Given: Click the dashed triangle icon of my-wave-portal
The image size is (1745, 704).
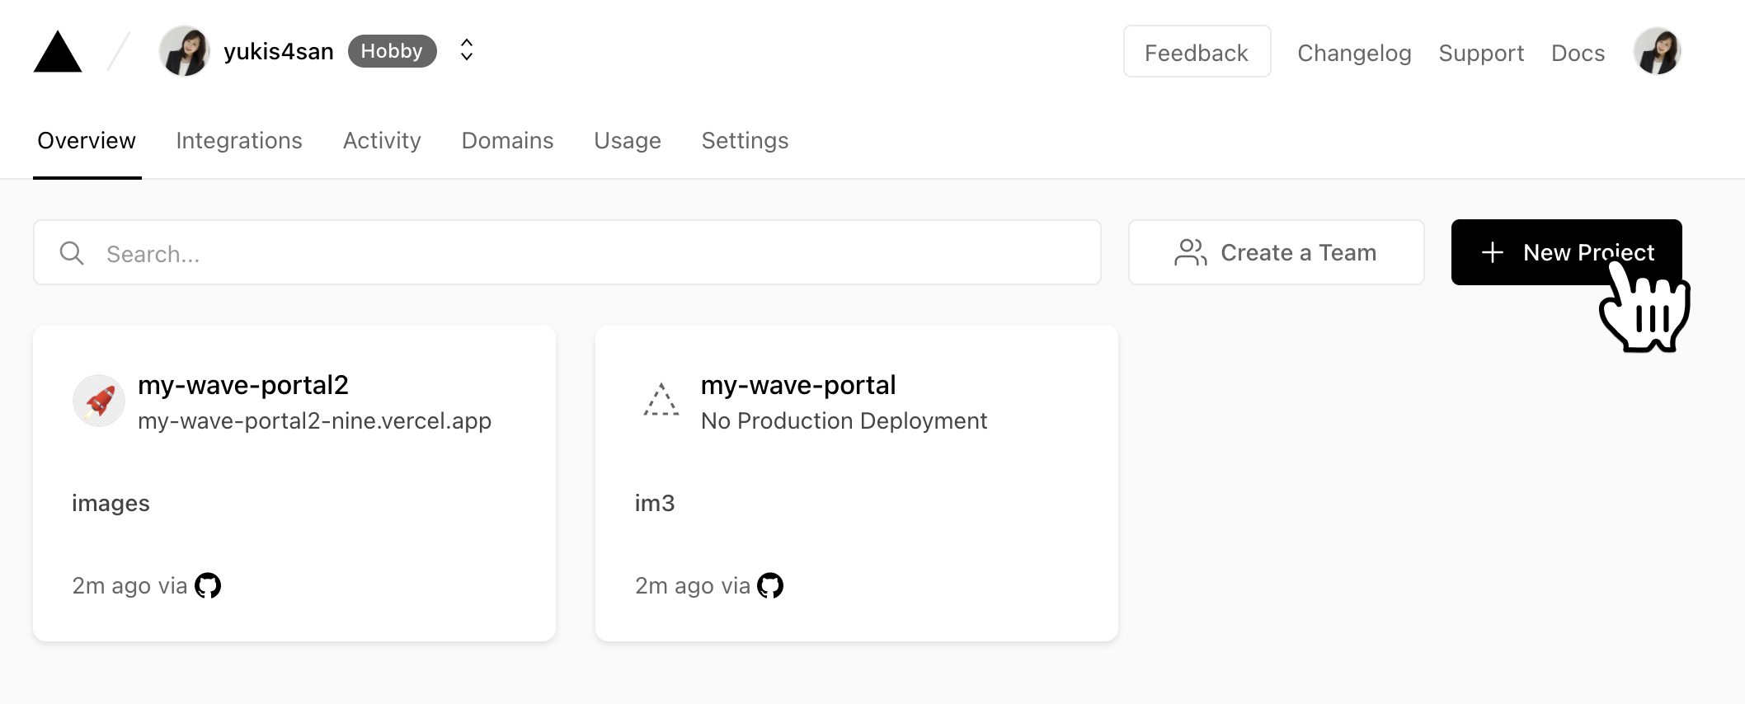Looking at the screenshot, I should 661,400.
